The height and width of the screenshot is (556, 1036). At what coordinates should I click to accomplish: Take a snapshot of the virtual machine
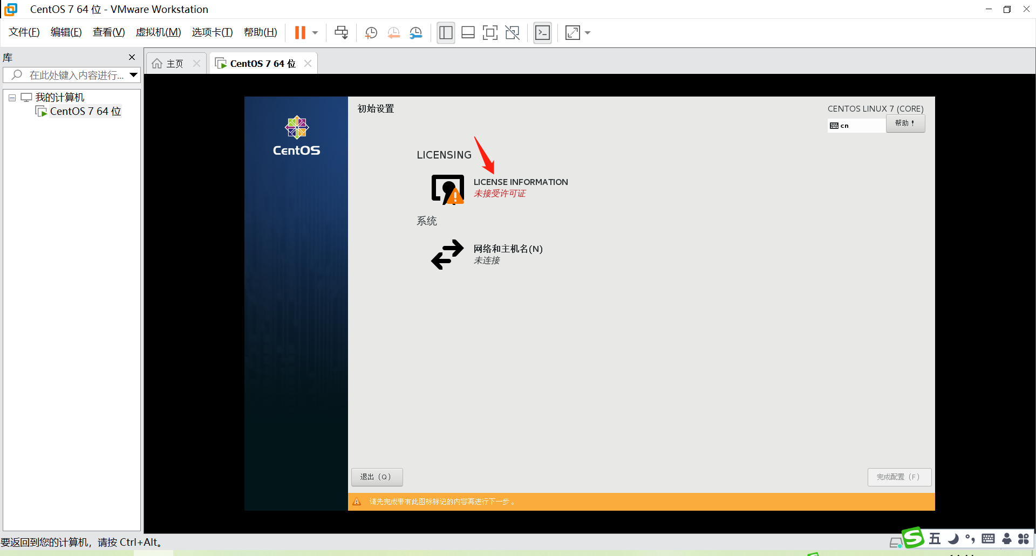click(x=371, y=33)
